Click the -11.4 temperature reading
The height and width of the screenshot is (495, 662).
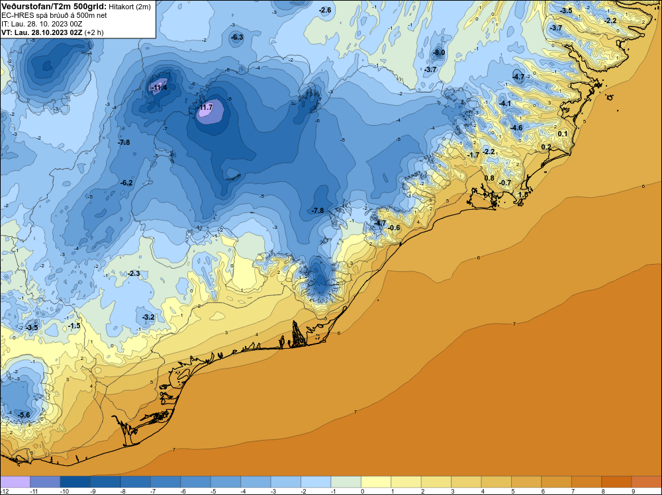click(159, 88)
